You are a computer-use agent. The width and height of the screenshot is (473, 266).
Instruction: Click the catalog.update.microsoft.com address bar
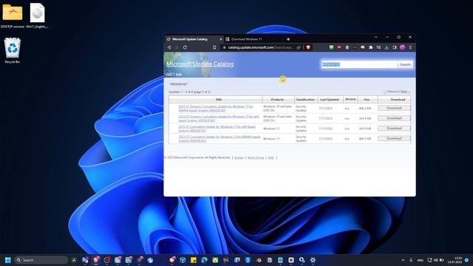[260, 47]
